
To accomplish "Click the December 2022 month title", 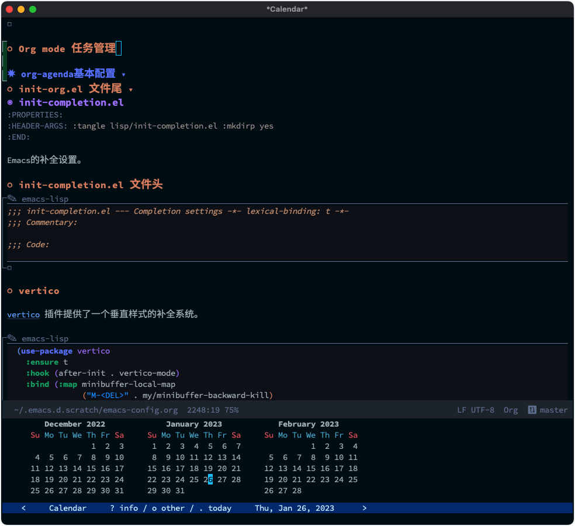I will (75, 424).
